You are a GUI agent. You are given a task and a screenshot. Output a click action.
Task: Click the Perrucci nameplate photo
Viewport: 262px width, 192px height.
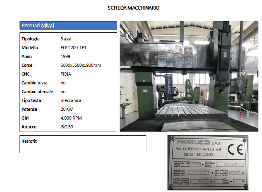[x=208, y=163]
